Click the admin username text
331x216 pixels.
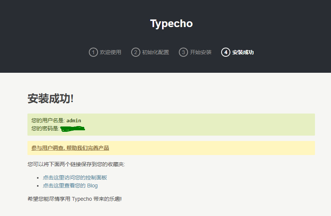74,120
